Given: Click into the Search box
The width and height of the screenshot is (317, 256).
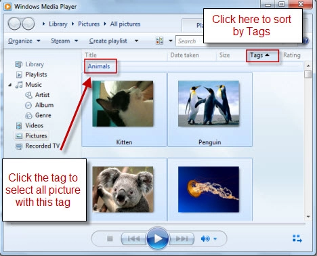Looking at the screenshot, I should click(190, 41).
